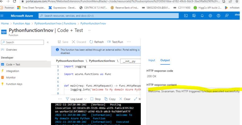The image size is (242, 125).
Task: Clear the log console
Action: pos(125,99)
